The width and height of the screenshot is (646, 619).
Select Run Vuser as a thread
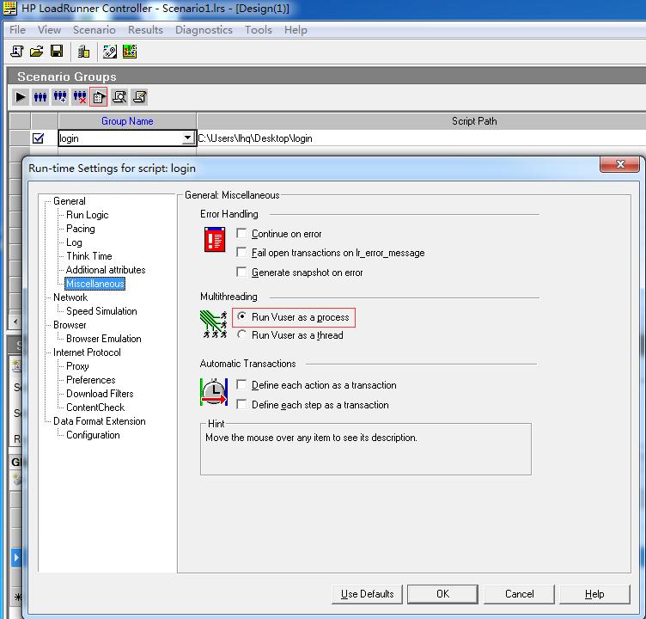(242, 335)
